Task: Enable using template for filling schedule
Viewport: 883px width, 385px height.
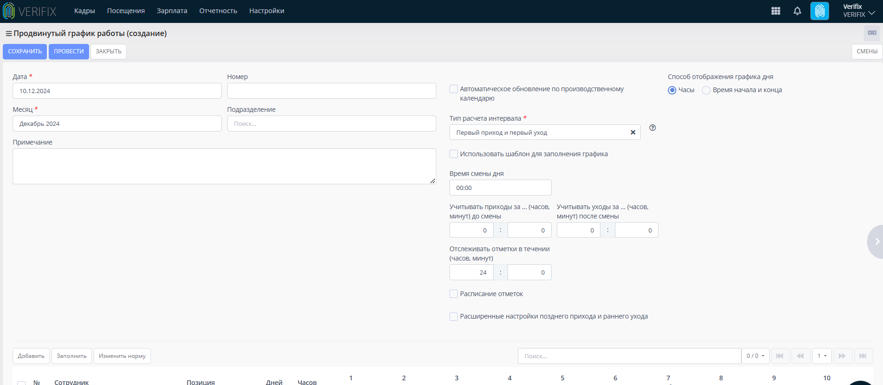Action: point(454,154)
